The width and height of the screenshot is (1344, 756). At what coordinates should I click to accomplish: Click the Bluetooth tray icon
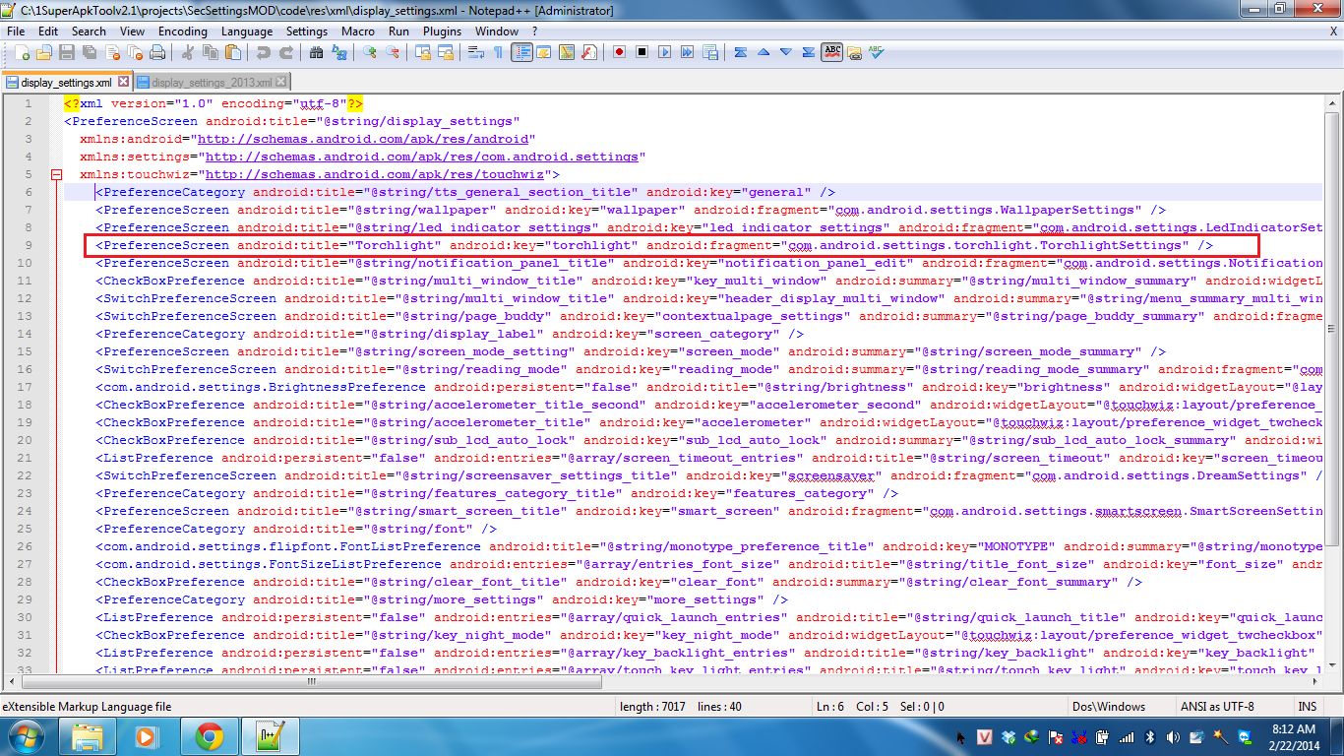[x=1150, y=736]
